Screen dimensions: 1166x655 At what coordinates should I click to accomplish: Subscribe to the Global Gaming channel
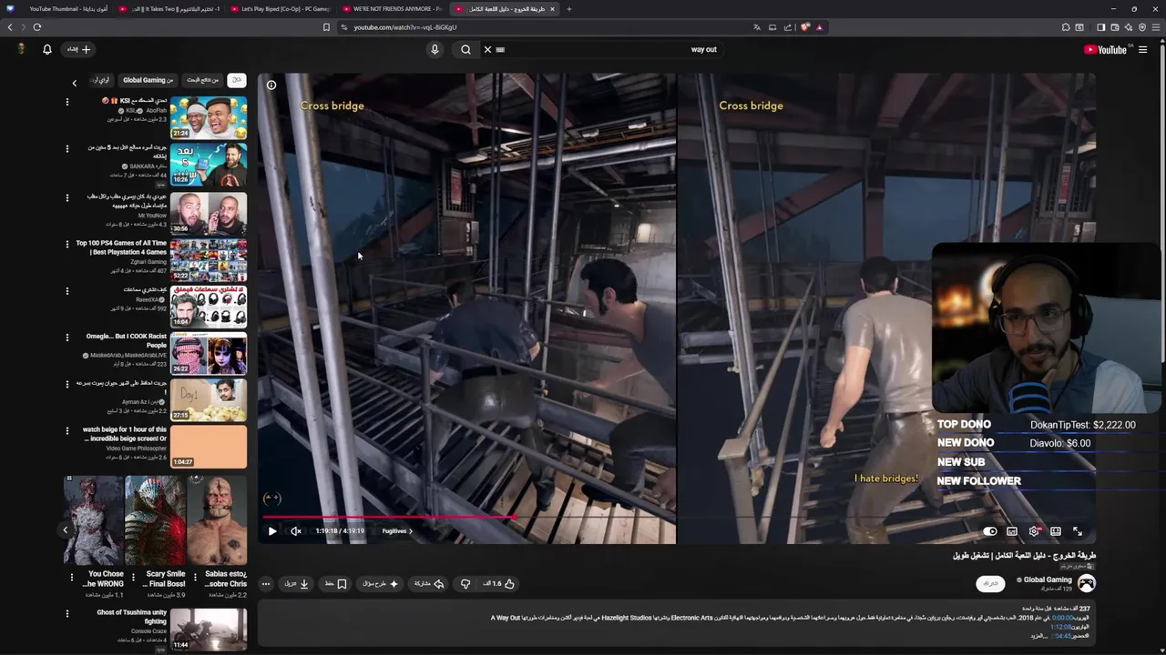point(990,583)
